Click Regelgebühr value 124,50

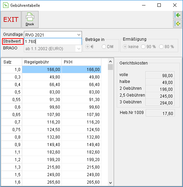[x=42, y=130]
